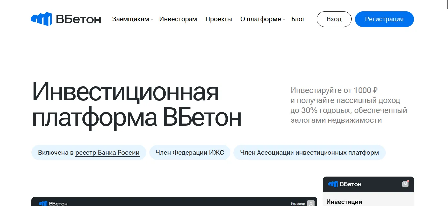Open the Инвесторам page

point(178,19)
